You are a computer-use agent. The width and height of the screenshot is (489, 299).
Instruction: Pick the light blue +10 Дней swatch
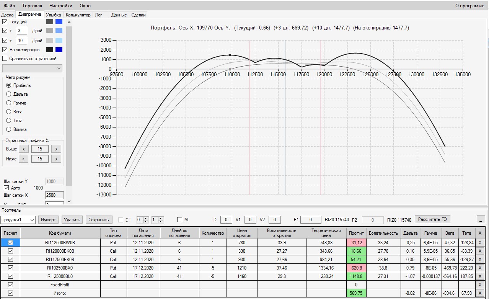click(x=59, y=40)
